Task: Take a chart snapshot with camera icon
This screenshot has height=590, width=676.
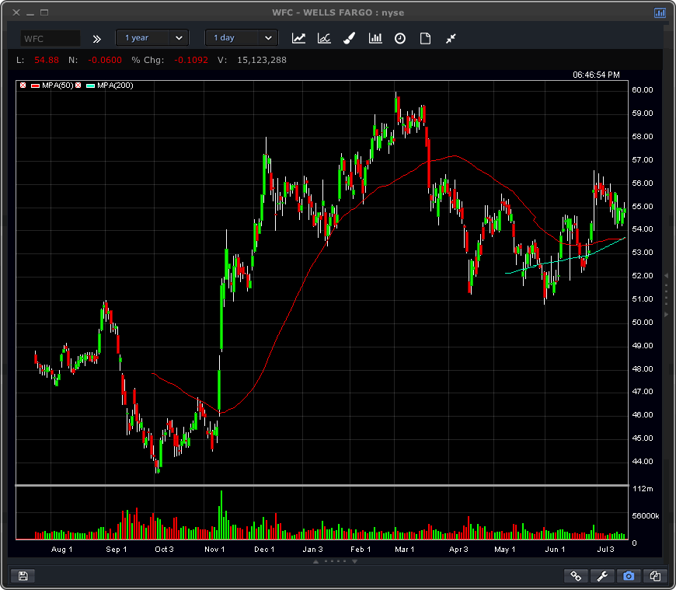Action: coord(629,576)
